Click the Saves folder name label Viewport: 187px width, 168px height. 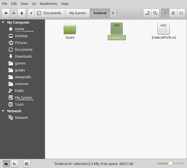[70, 38]
